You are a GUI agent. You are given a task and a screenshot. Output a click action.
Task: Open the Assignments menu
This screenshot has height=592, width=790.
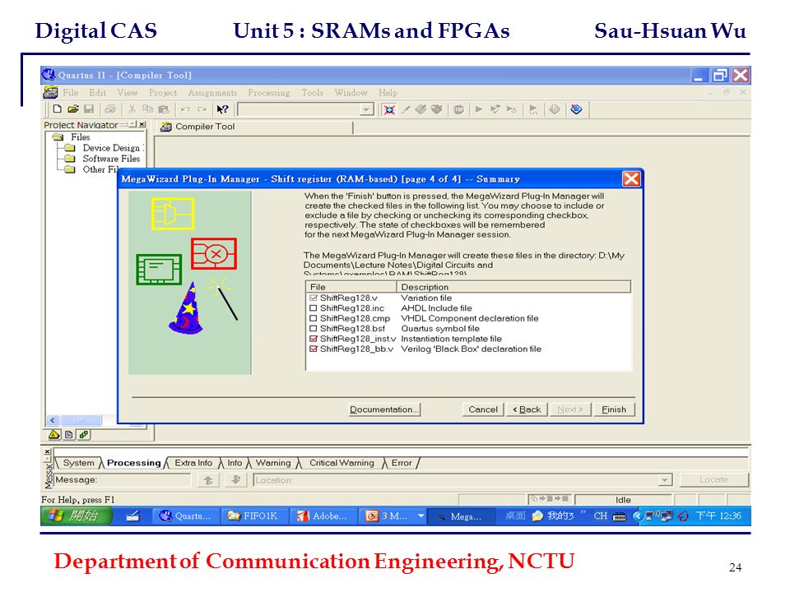(x=212, y=93)
